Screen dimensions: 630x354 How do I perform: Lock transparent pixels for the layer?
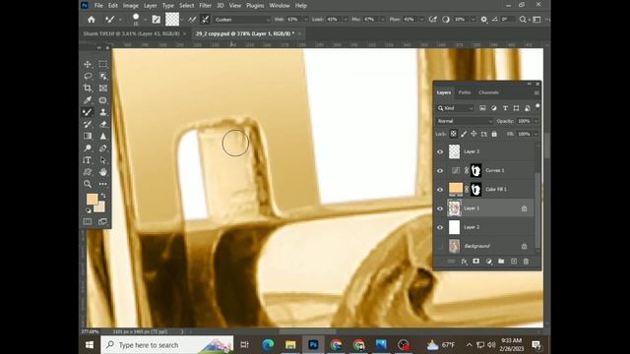pyautogui.click(x=453, y=134)
